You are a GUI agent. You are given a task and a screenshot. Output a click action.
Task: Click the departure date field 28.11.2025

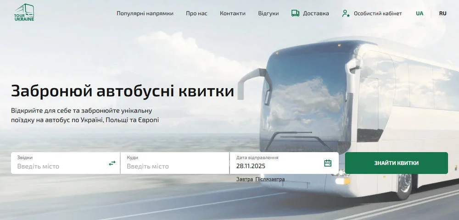tap(284, 163)
